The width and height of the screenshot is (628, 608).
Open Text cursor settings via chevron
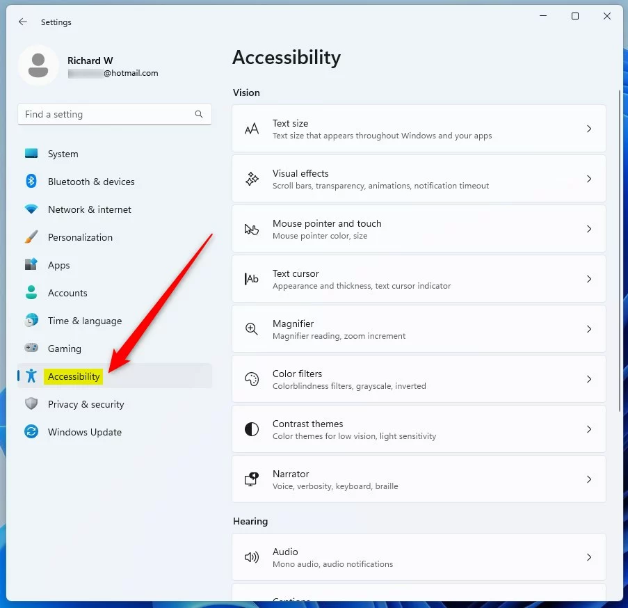tap(589, 279)
